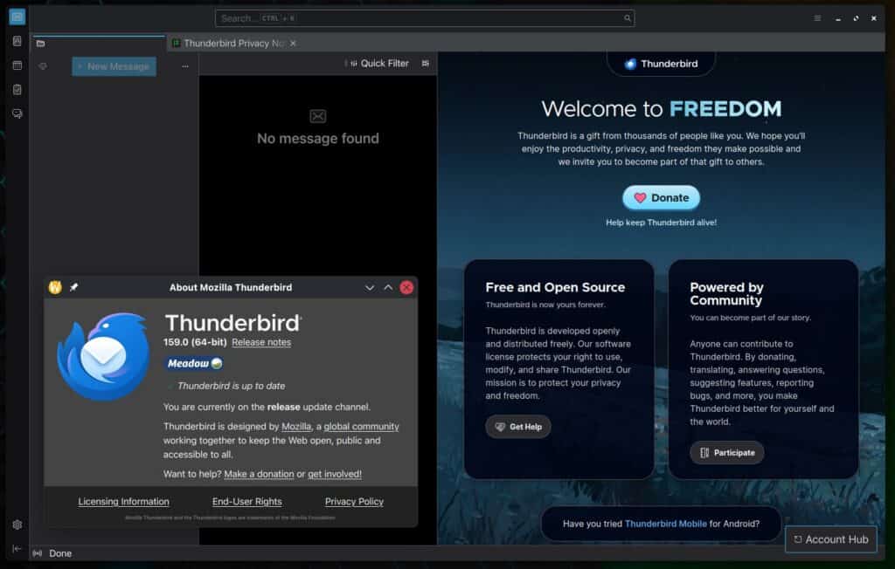Click the 'Welcome to FREEDOM' heading
This screenshot has width=895, height=569.
(x=661, y=109)
